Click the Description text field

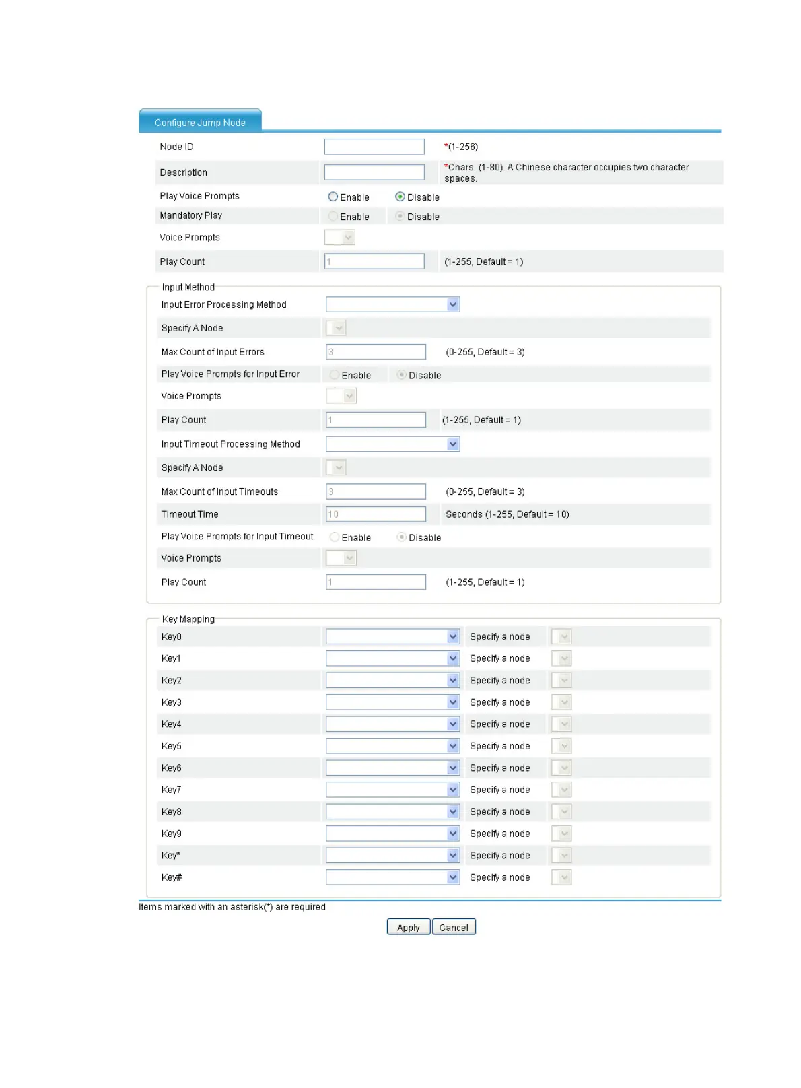coord(374,172)
